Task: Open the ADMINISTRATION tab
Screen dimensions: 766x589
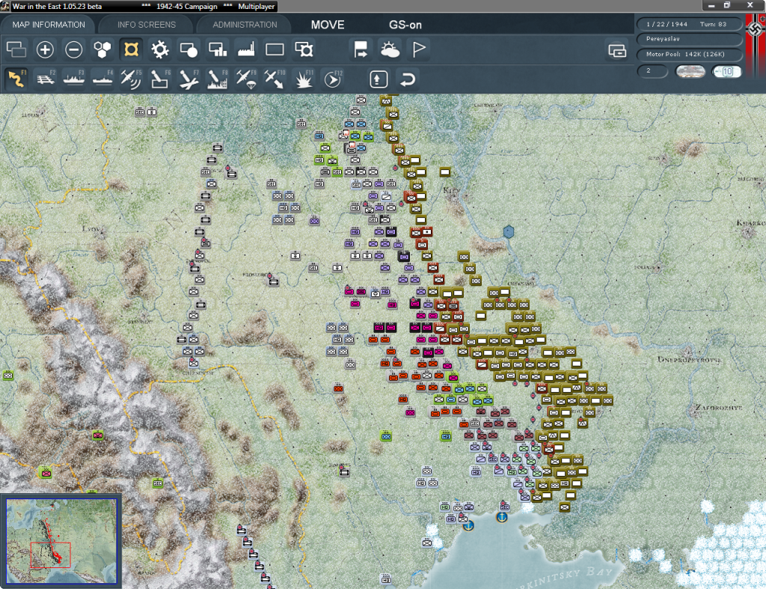Action: [x=245, y=25]
